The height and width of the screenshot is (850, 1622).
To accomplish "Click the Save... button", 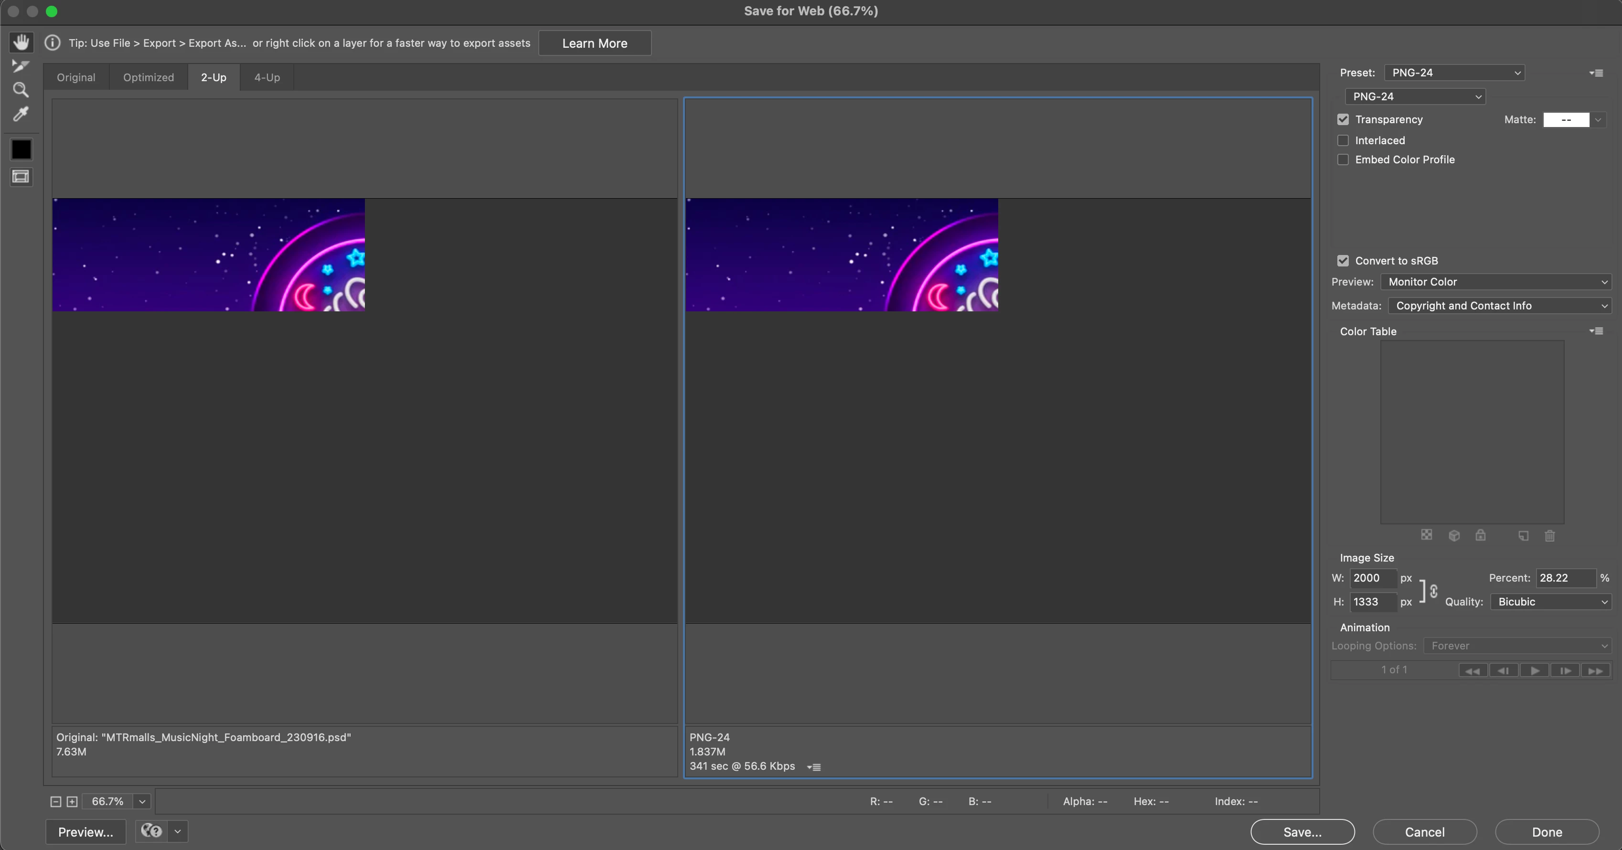I will [1302, 832].
